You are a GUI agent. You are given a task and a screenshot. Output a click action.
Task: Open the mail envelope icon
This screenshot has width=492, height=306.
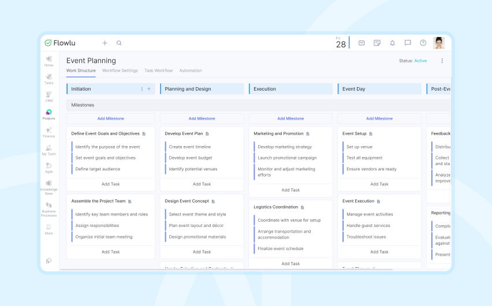361,43
